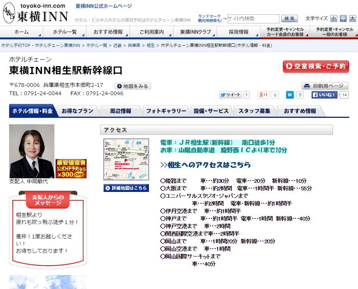Select the ホテル情報・料金 tab
The image size is (358, 289).
pyautogui.click(x=33, y=111)
